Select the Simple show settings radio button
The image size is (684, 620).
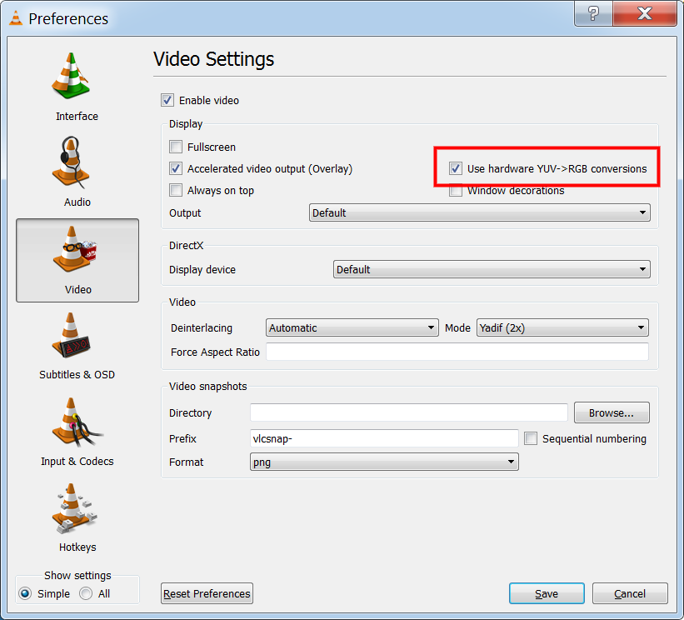click(x=25, y=593)
